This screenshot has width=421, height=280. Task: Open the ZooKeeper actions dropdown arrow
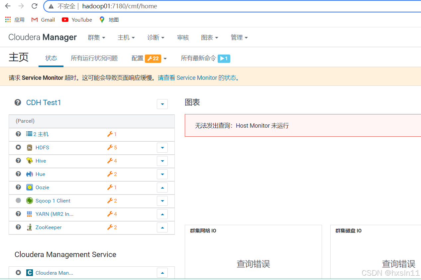point(162,227)
